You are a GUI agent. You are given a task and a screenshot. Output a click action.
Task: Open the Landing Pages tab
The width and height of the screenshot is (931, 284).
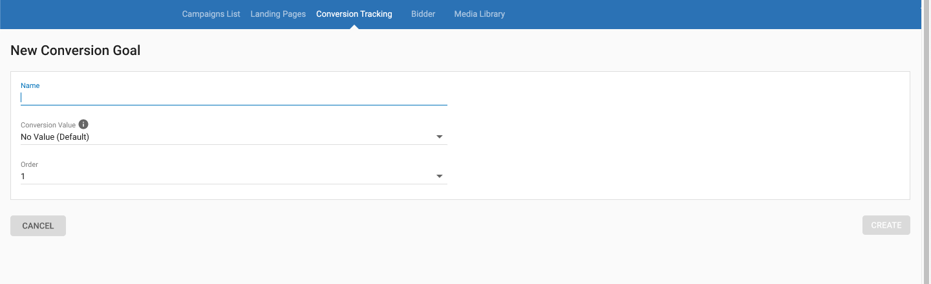point(278,14)
